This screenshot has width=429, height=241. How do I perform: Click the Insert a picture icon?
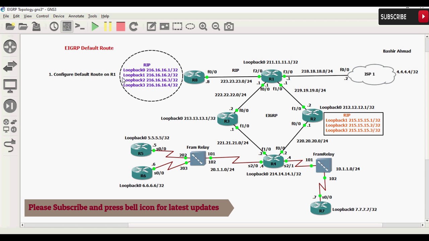[164, 26]
